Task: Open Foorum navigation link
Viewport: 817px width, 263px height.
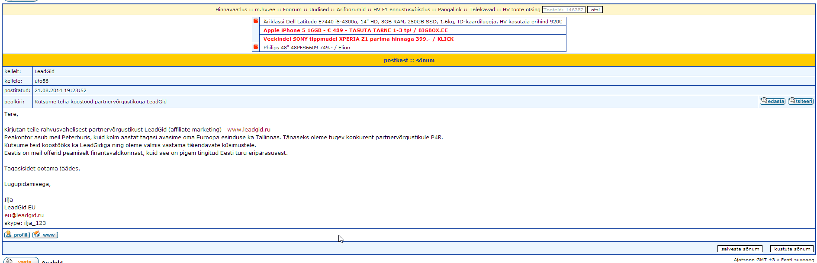Action: pyautogui.click(x=292, y=10)
